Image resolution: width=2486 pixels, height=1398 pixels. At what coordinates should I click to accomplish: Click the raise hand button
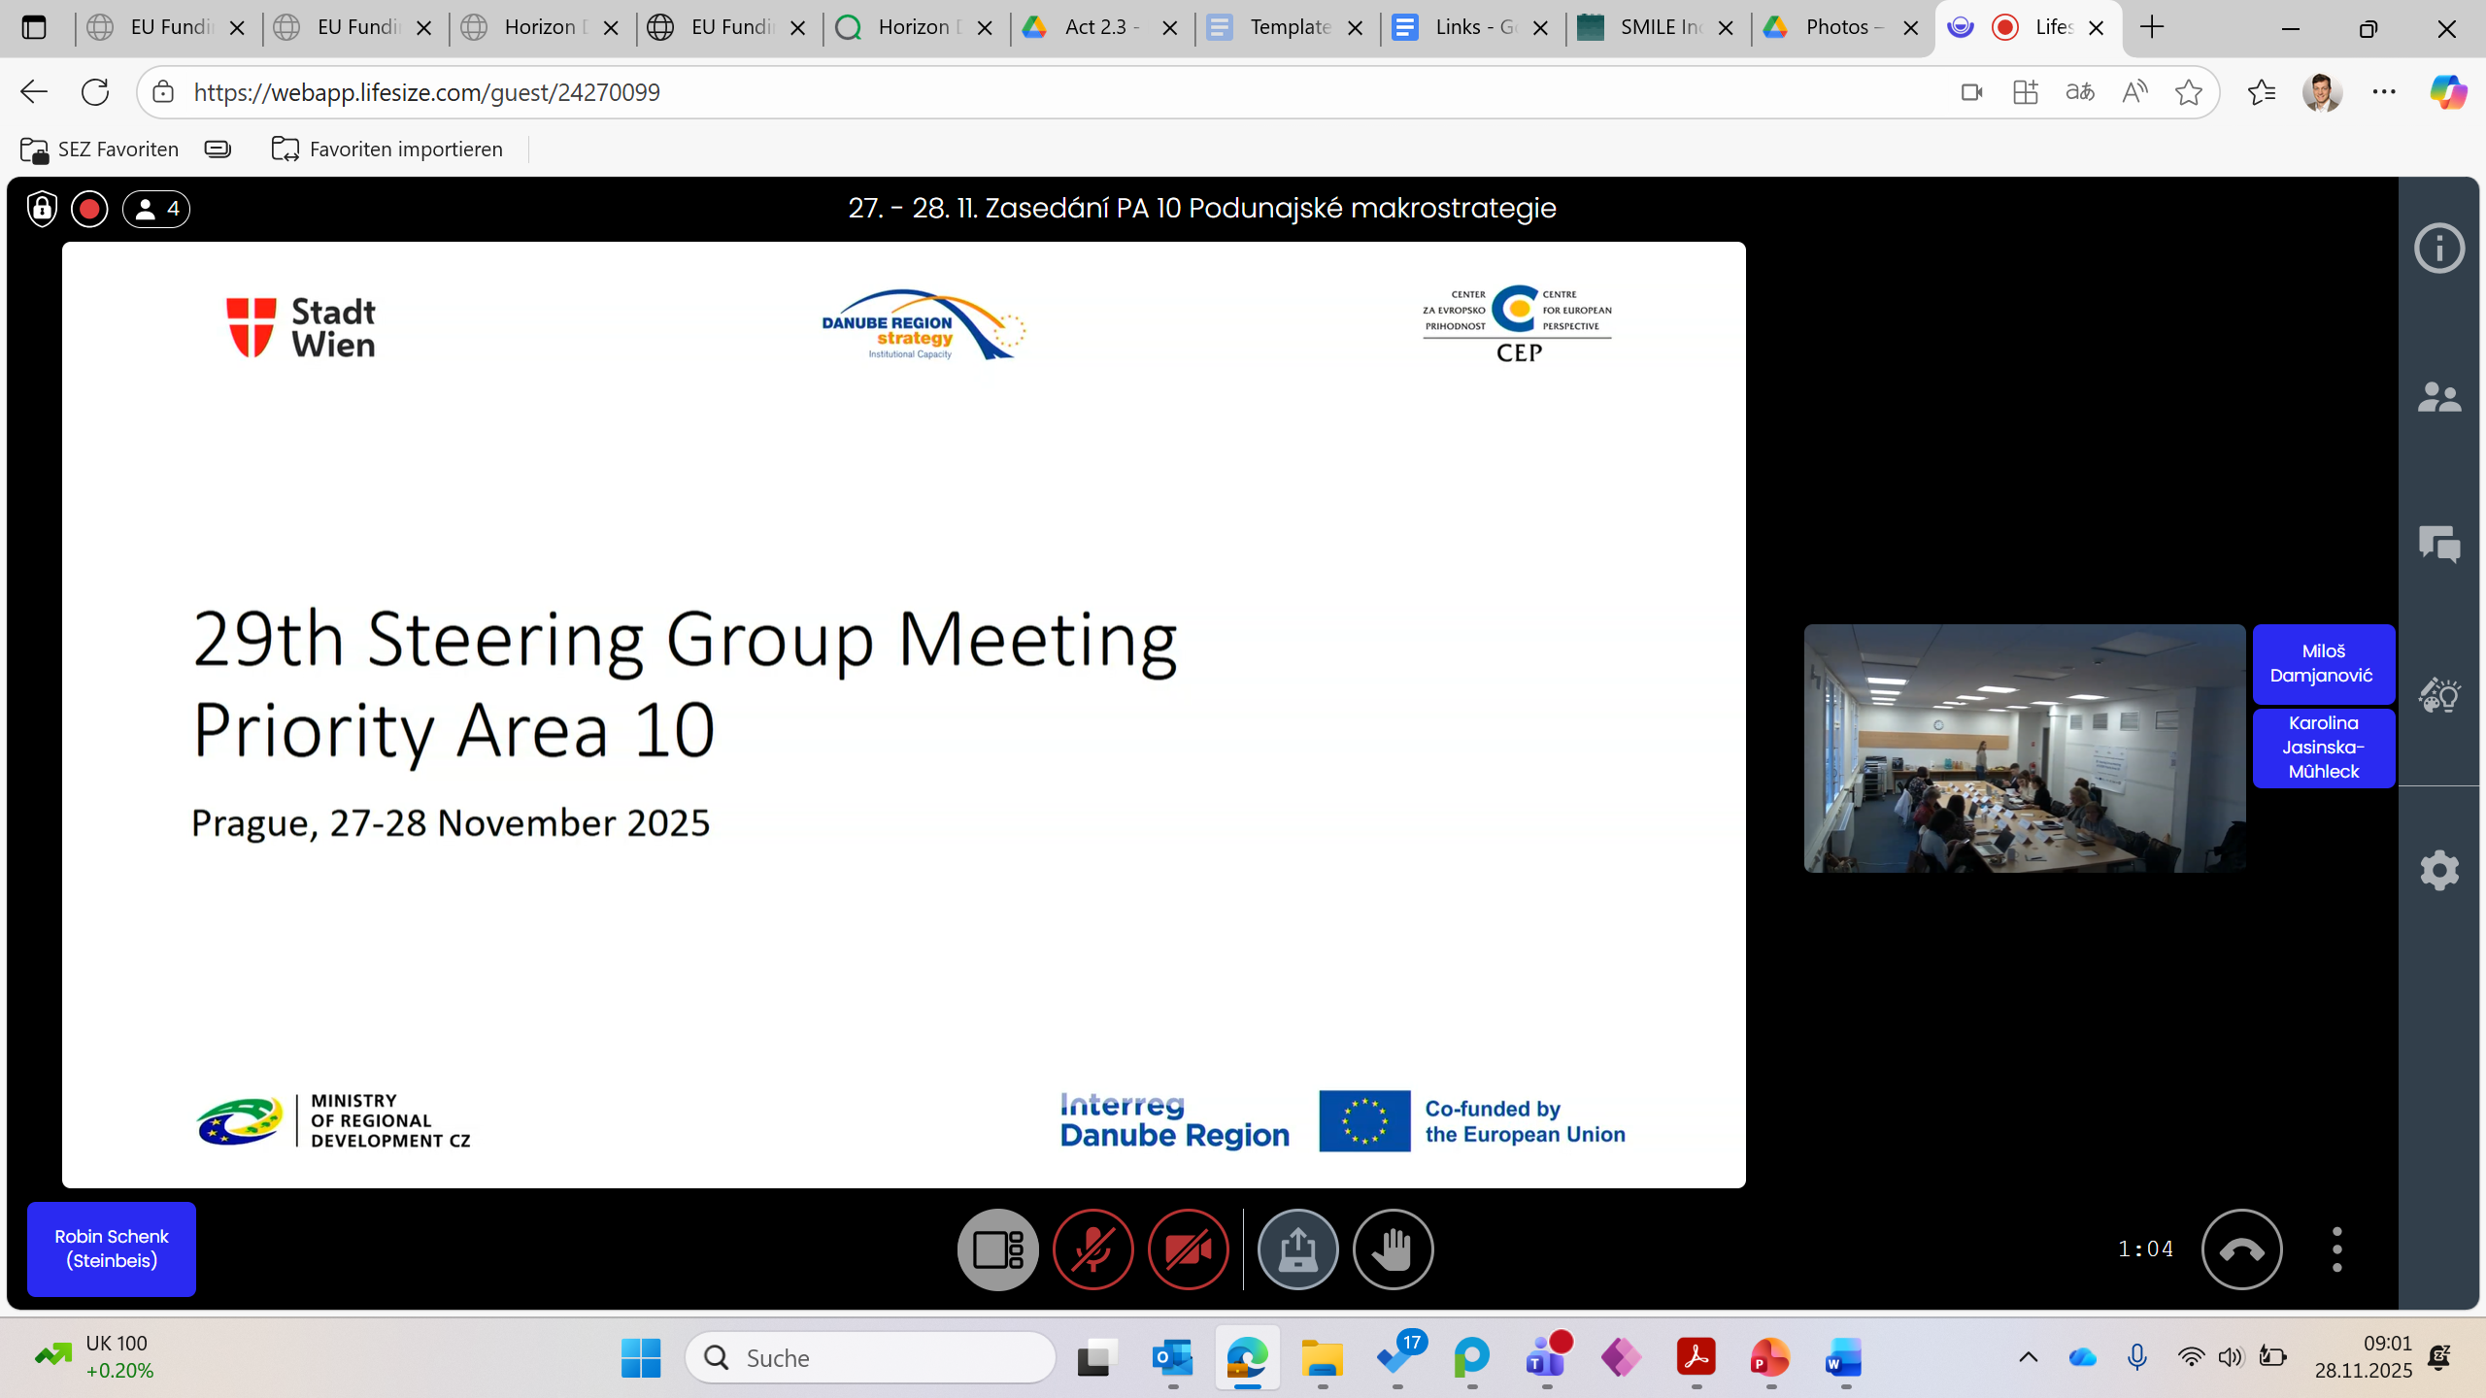click(x=1393, y=1249)
